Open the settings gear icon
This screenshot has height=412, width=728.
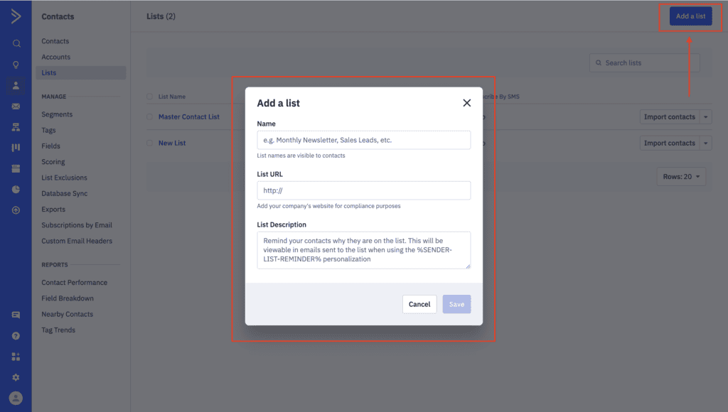(x=16, y=377)
